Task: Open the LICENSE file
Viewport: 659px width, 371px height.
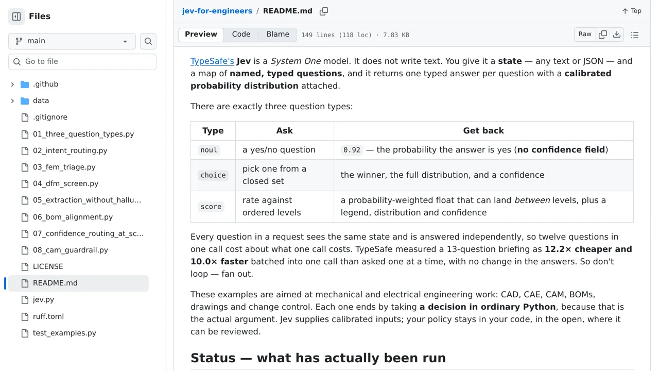Action: pyautogui.click(x=48, y=266)
